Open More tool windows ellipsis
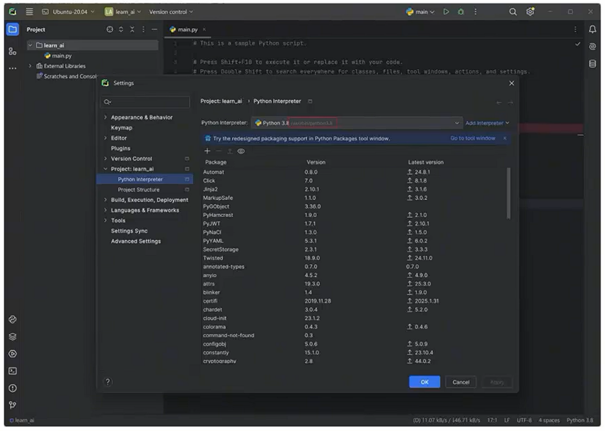Viewport: 605px width, 431px height. tap(13, 69)
